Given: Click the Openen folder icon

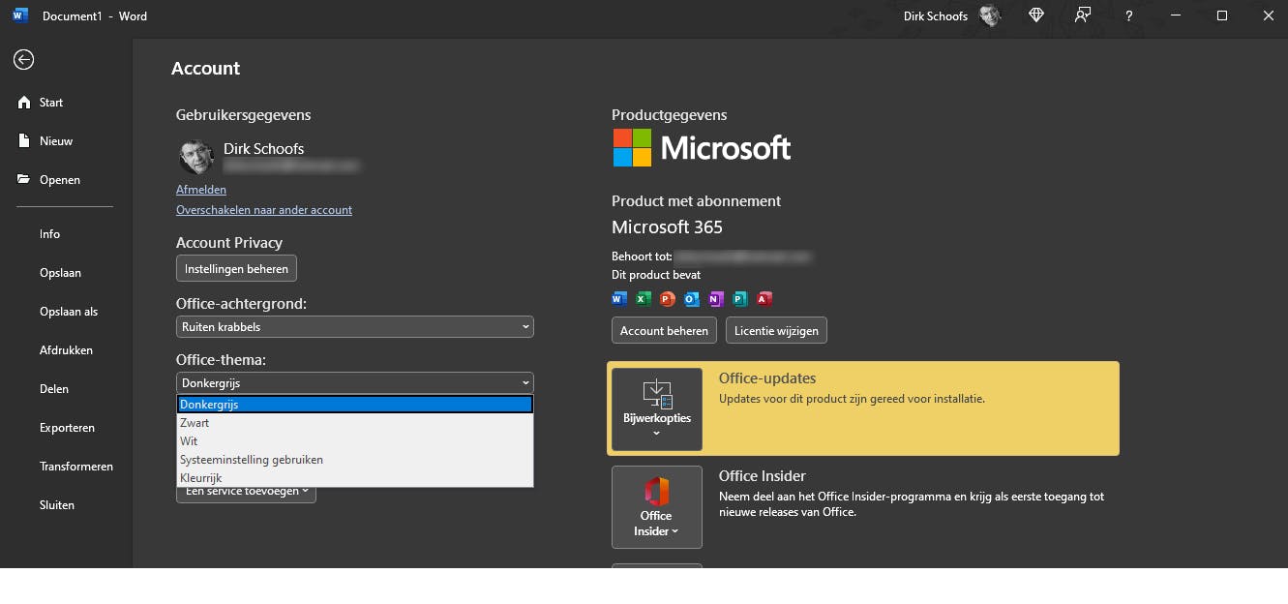Looking at the screenshot, I should (x=24, y=180).
